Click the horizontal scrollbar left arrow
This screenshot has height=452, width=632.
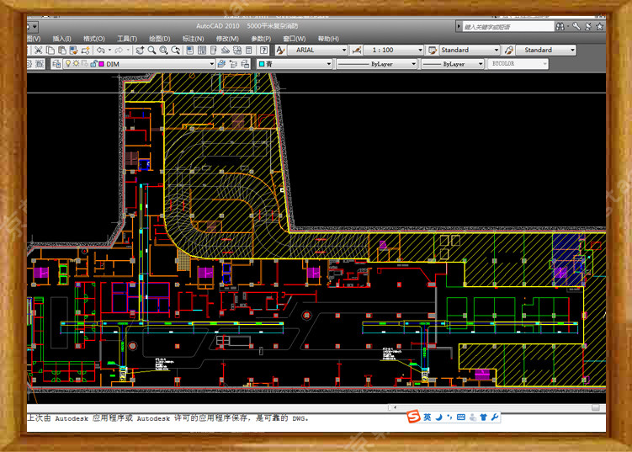tap(395, 407)
